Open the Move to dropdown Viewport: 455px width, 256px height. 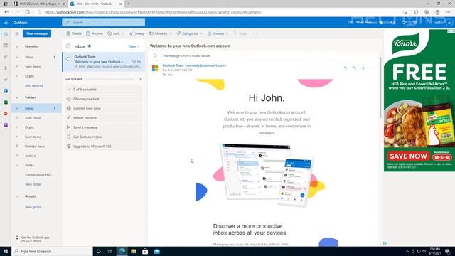161,33
